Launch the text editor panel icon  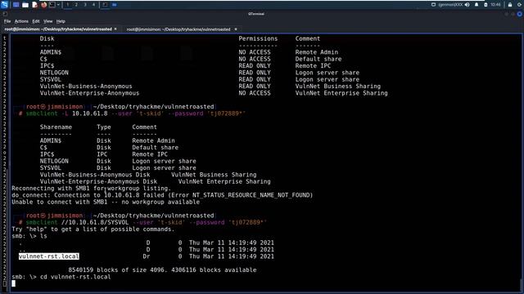pos(34,5)
